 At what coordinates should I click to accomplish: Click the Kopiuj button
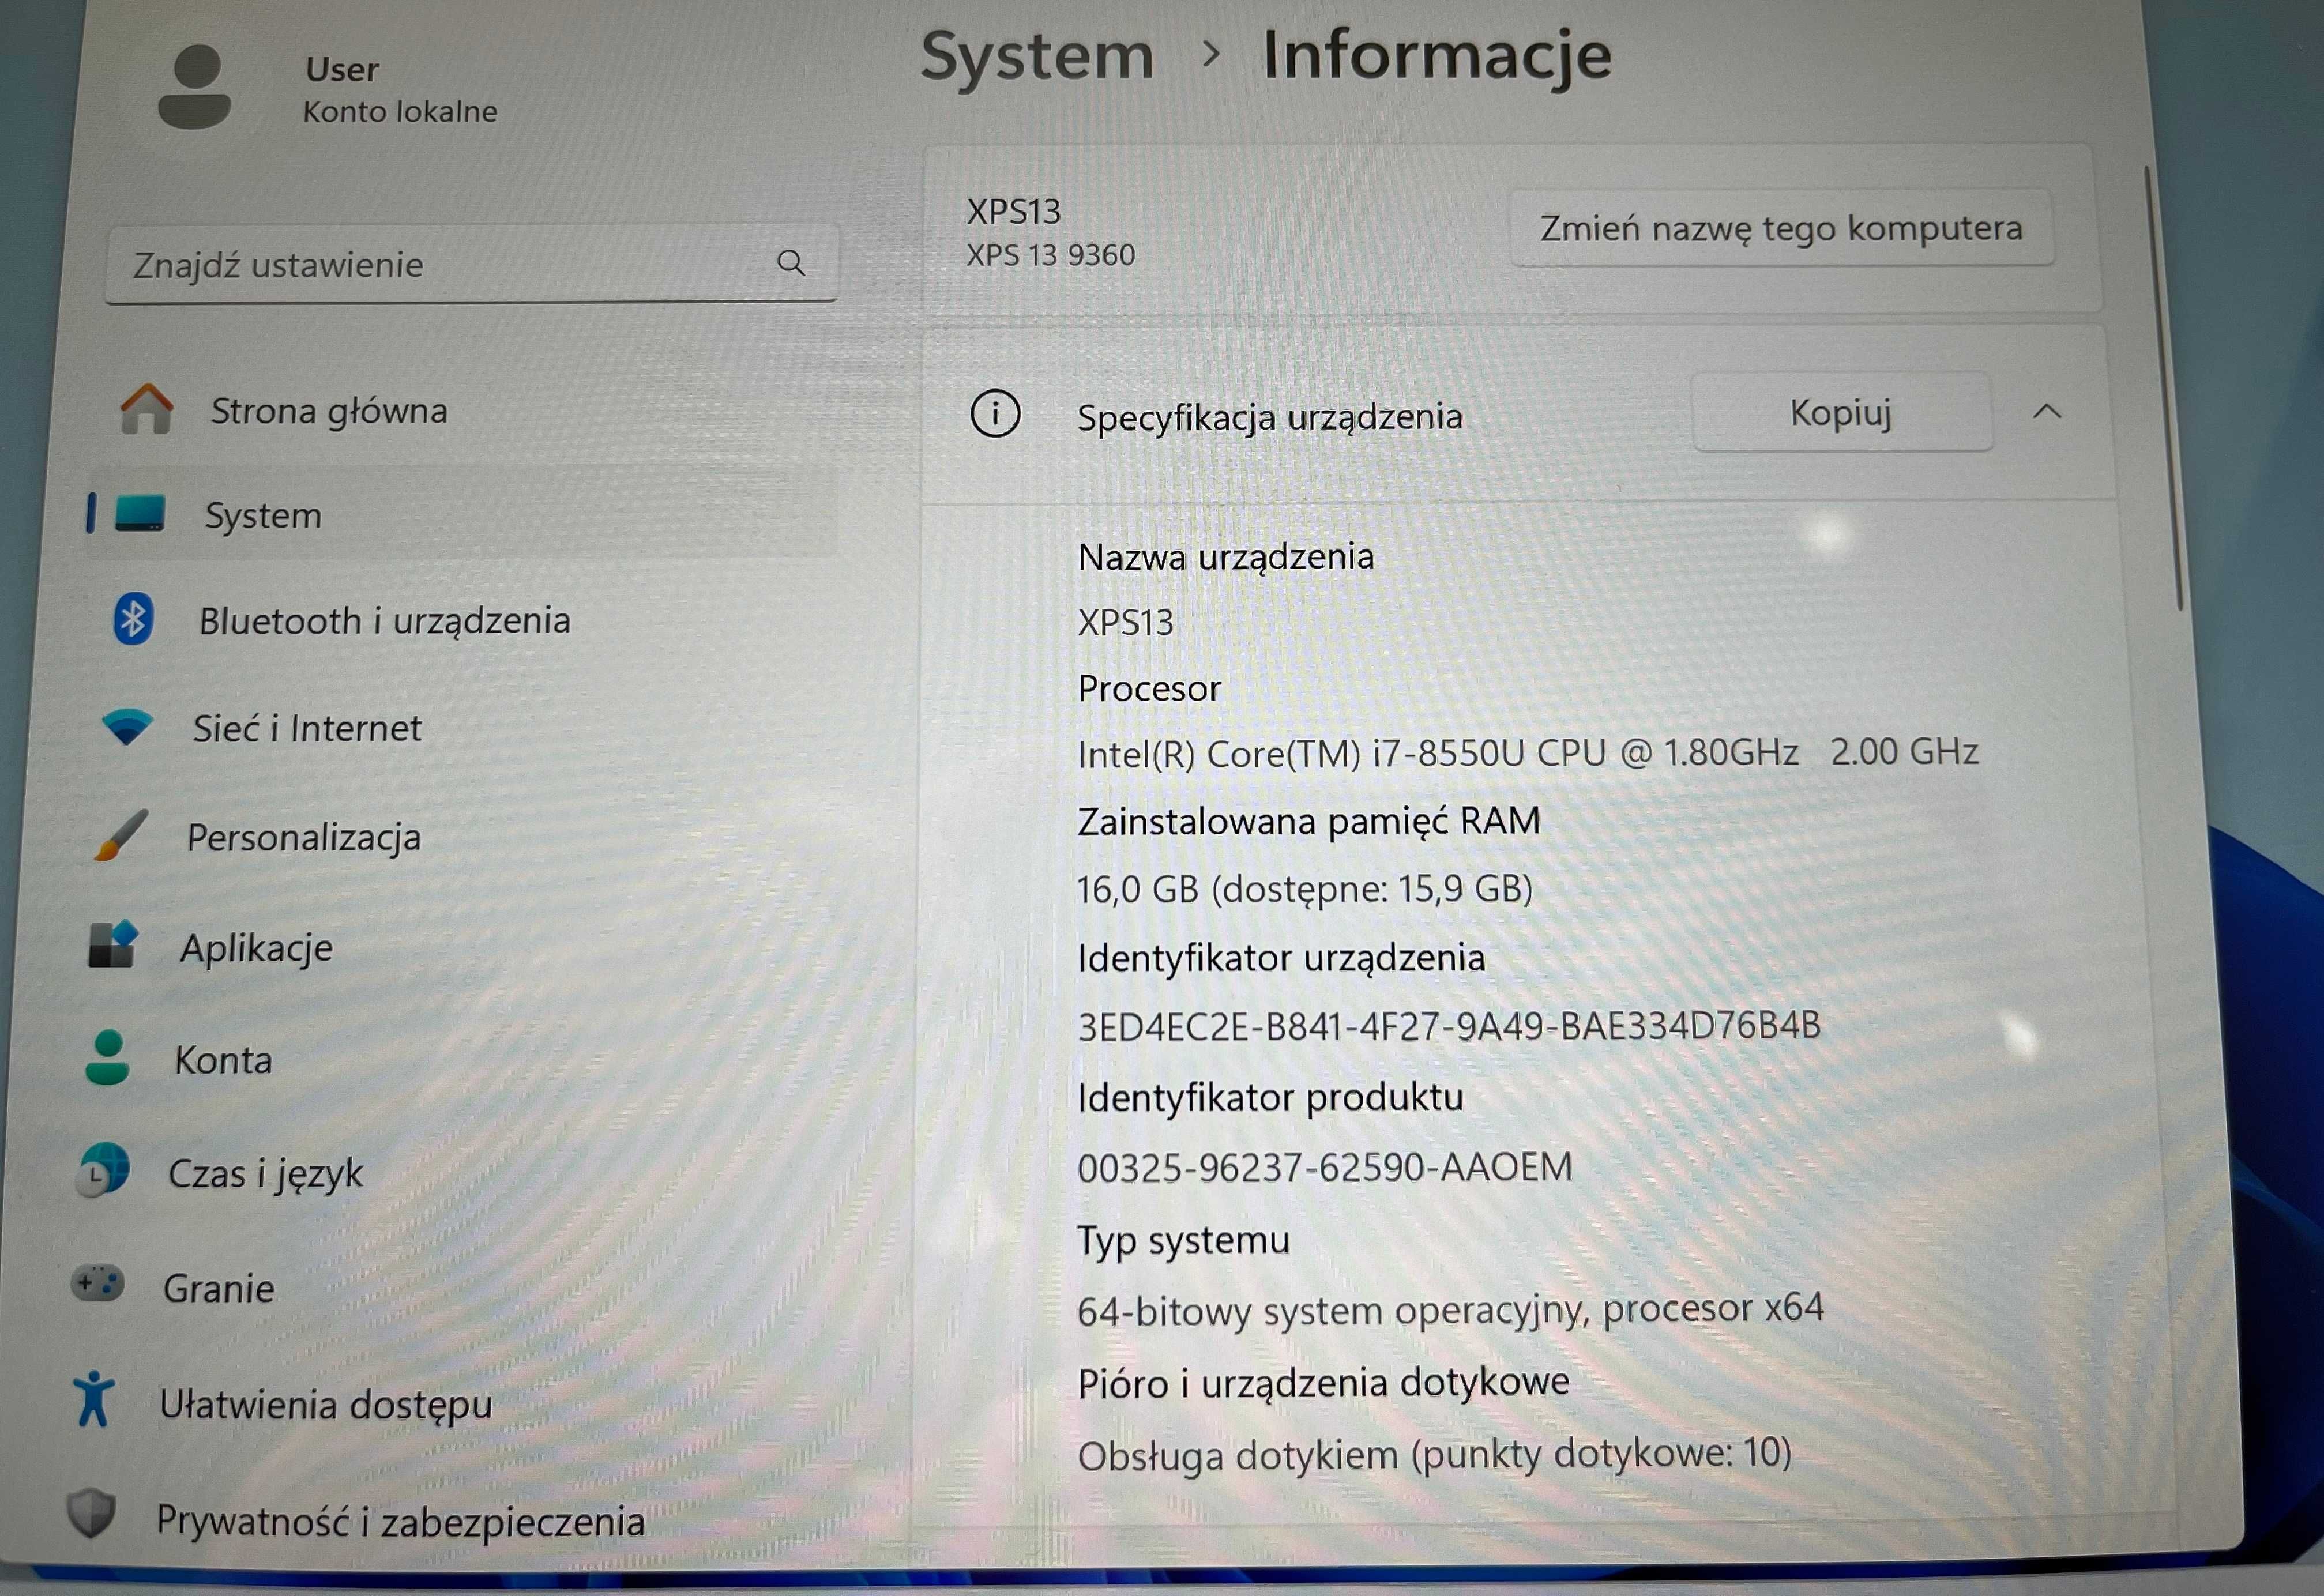click(1842, 412)
